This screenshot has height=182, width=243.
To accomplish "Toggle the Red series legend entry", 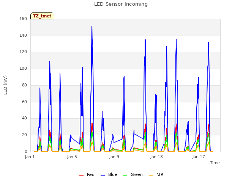I will [x=87, y=174].
